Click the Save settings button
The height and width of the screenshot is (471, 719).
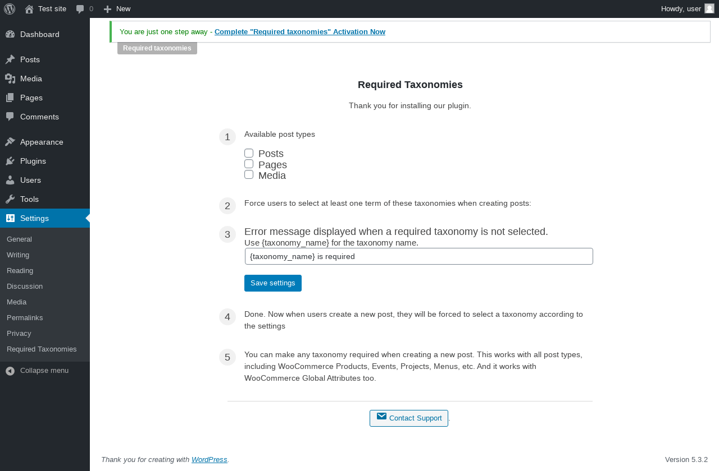point(273,283)
